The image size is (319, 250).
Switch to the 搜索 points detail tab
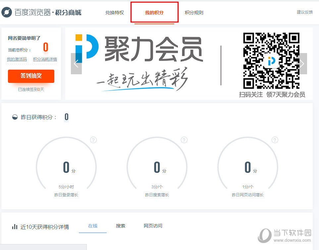120,226
